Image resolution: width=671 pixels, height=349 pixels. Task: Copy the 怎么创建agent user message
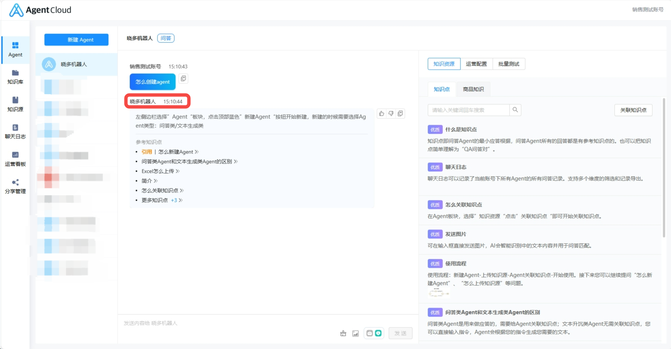tap(183, 79)
